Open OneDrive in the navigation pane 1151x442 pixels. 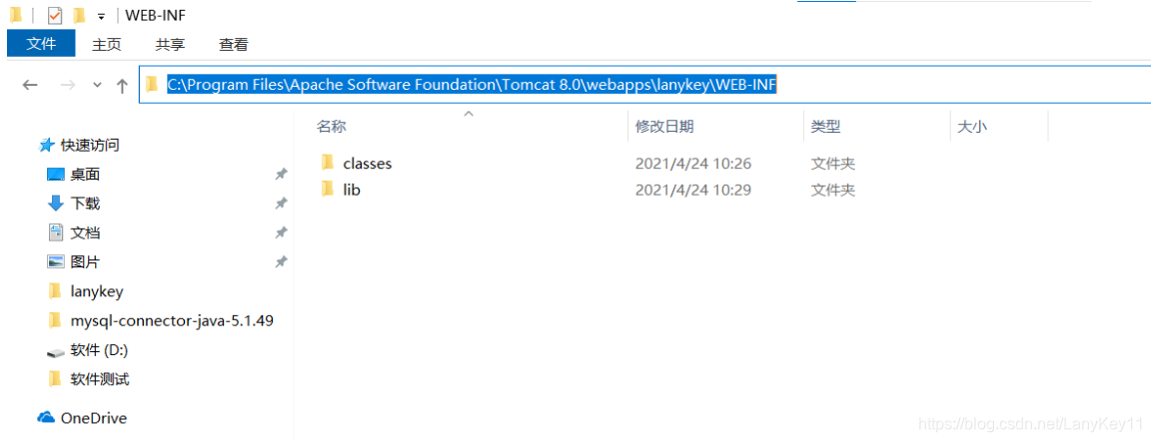(94, 418)
